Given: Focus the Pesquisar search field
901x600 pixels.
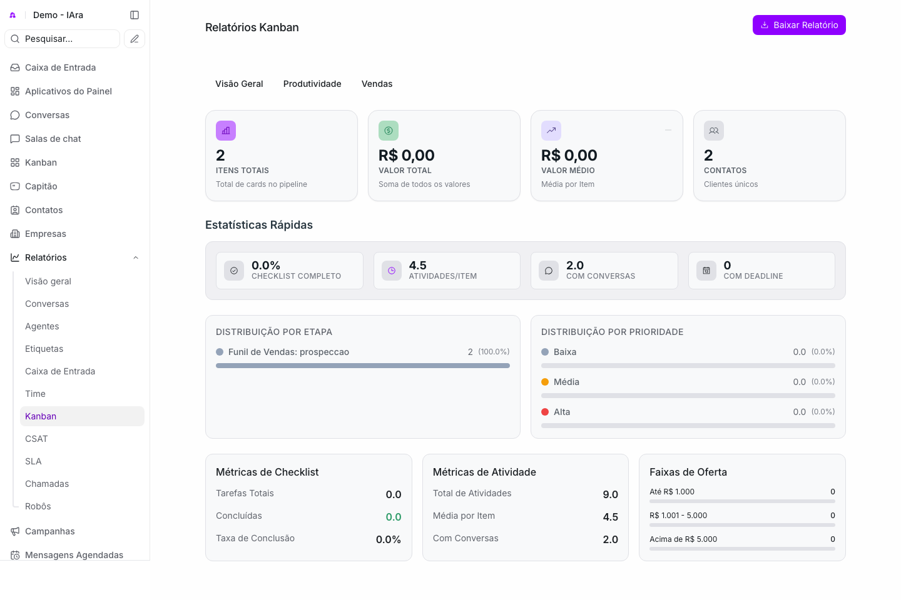Looking at the screenshot, I should 63,39.
